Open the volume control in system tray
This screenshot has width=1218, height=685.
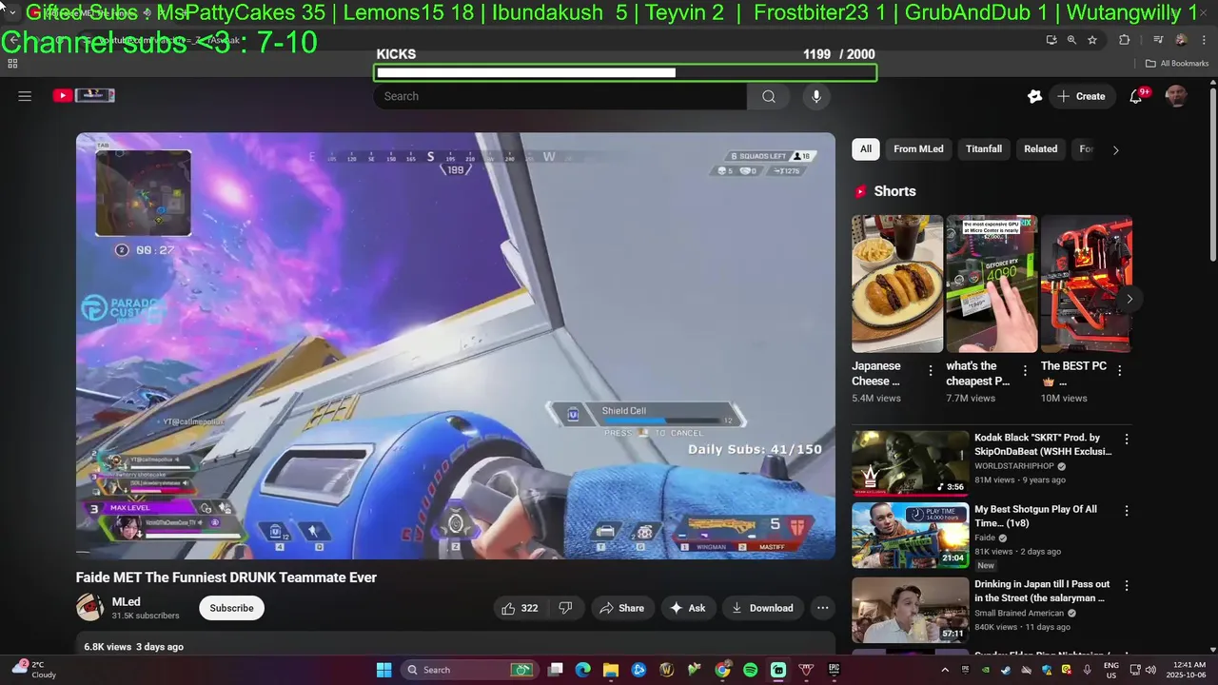(1149, 670)
